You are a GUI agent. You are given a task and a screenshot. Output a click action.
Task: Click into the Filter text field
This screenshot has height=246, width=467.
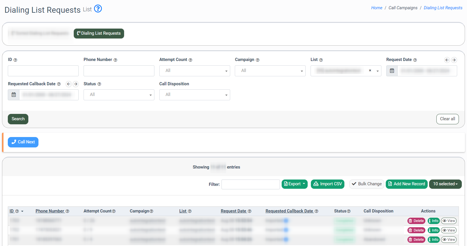click(250, 184)
